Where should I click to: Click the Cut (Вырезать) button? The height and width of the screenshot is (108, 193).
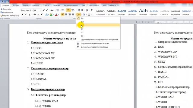click(6, 9)
